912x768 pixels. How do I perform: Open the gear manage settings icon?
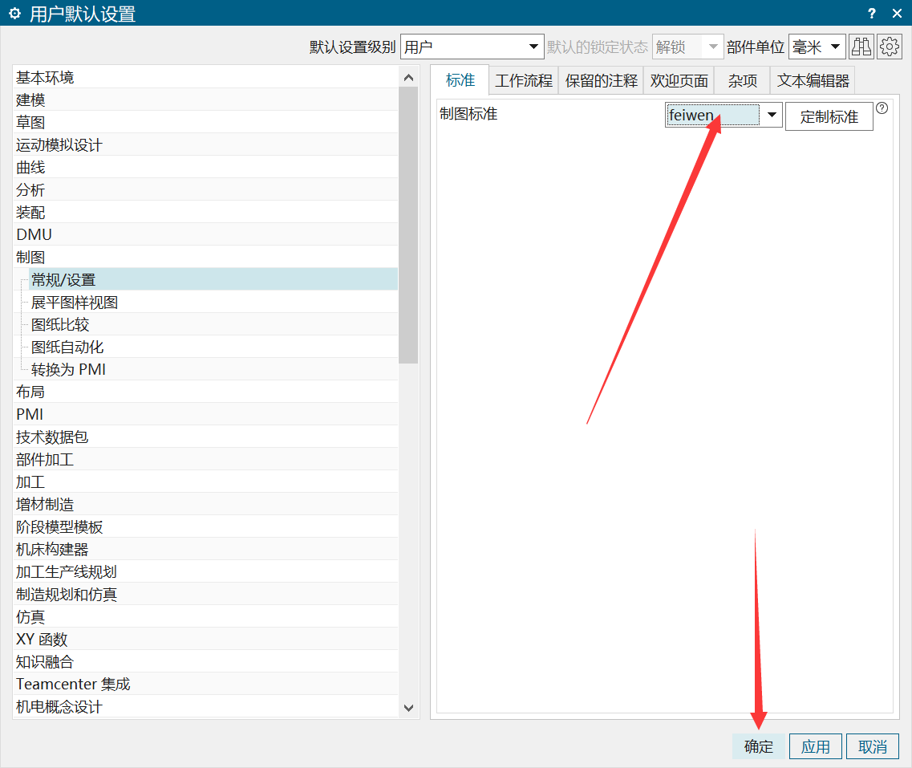point(890,47)
